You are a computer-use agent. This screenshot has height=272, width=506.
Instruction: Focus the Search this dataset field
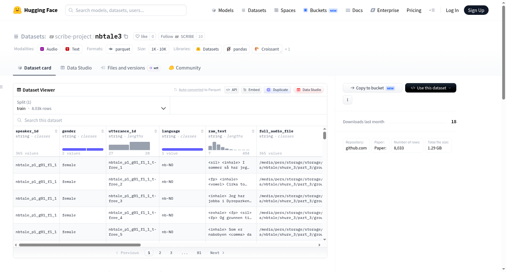tap(170, 120)
